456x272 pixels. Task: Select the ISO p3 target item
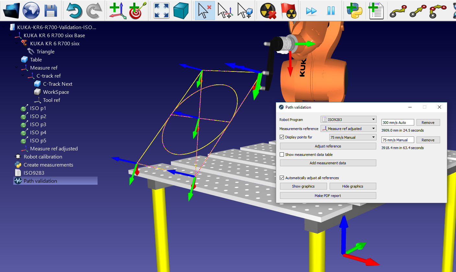38,125
